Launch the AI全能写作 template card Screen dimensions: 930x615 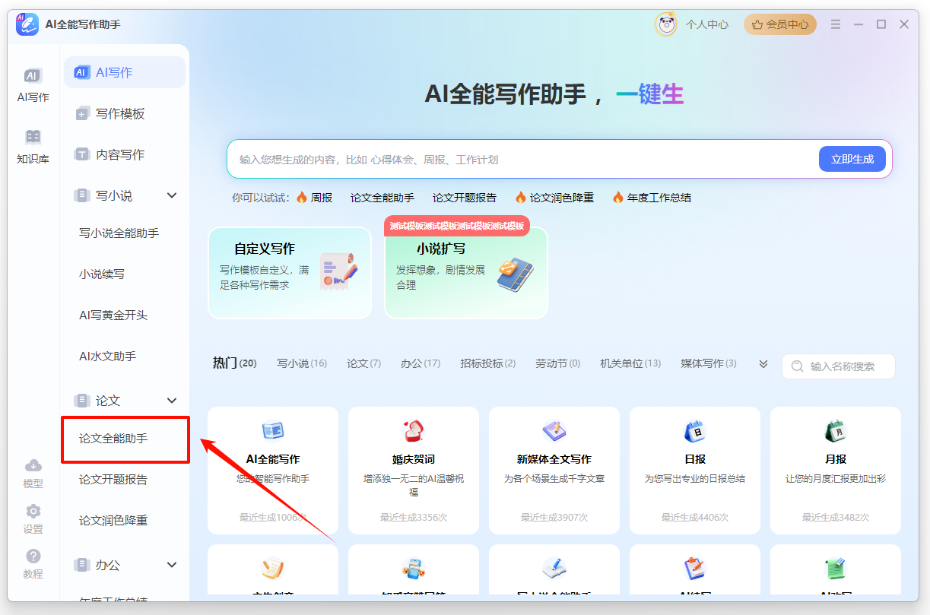272,470
